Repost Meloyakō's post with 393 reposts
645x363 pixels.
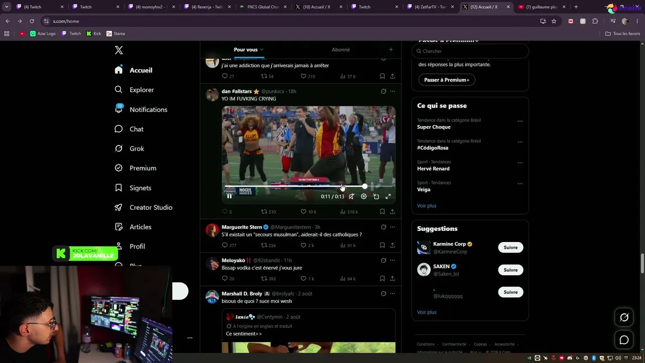pos(268,278)
